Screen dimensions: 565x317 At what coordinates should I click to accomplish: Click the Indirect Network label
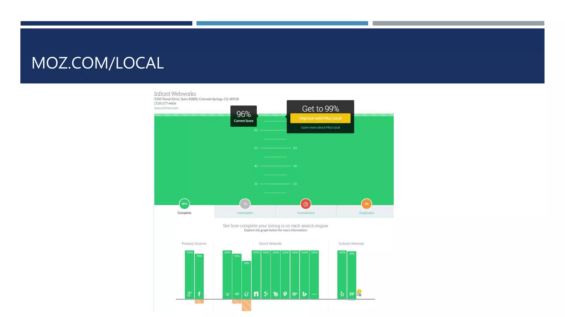click(x=351, y=244)
